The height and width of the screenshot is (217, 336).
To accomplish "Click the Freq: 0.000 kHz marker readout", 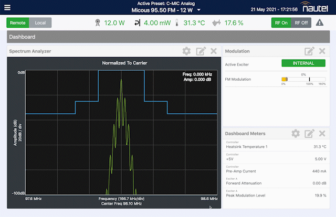I will pyautogui.click(x=197, y=74).
